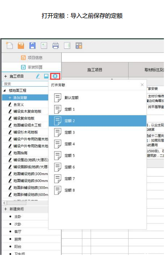
Task: Click the 取材标注及 column header
Action: [x=146, y=70]
